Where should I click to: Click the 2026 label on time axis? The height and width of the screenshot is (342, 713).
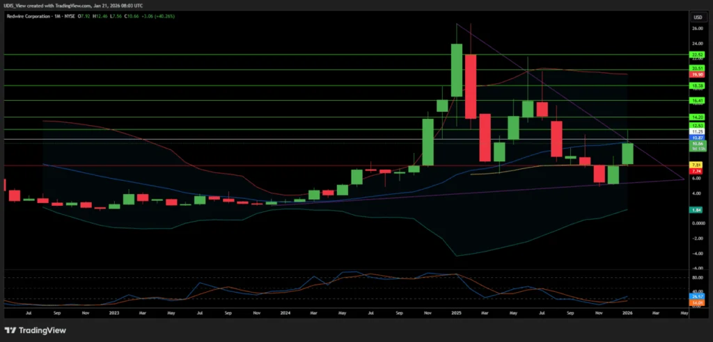627,313
